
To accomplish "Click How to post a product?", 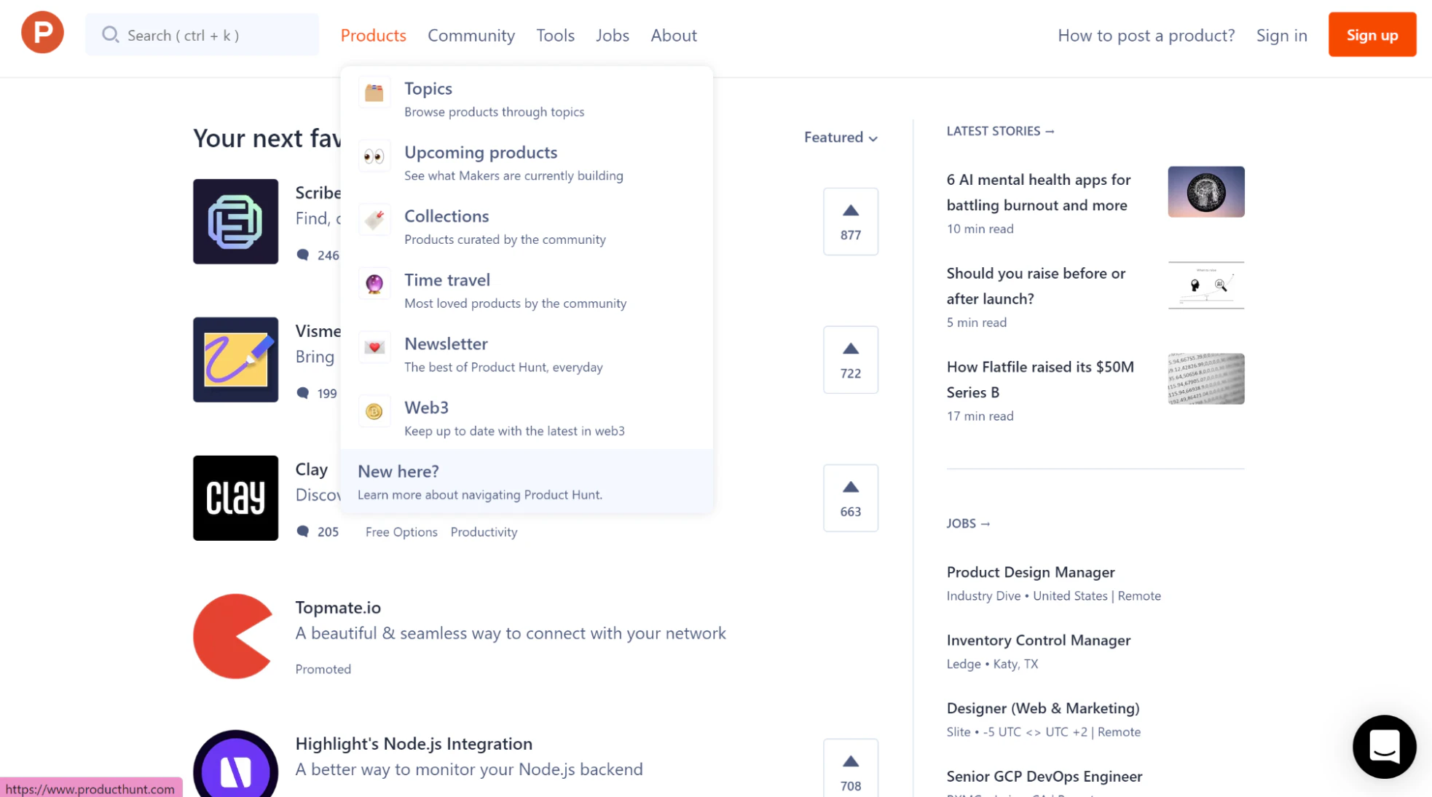I will click(x=1146, y=35).
